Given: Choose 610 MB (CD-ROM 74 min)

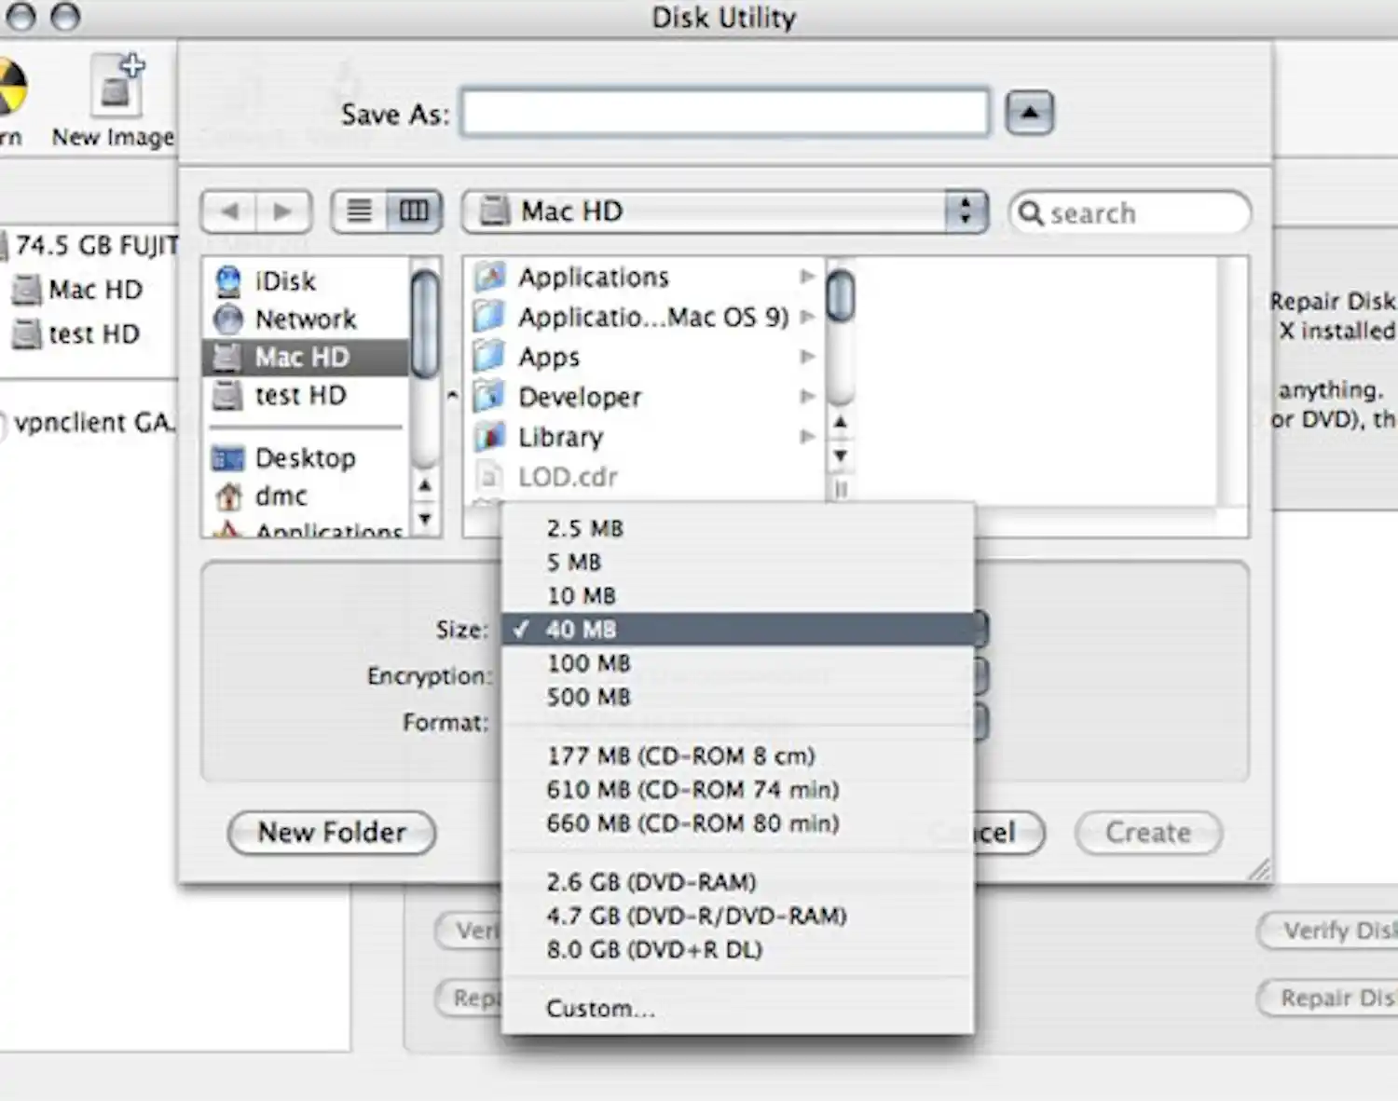Looking at the screenshot, I should tap(692, 789).
